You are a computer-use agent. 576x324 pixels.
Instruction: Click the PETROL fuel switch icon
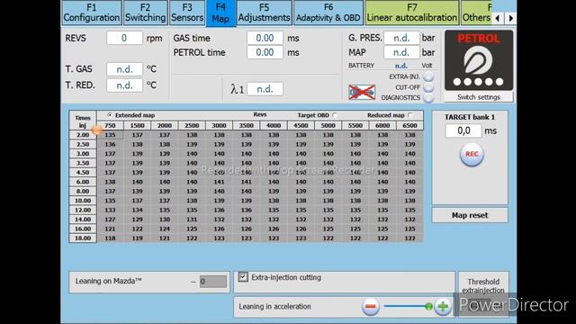[x=479, y=60]
